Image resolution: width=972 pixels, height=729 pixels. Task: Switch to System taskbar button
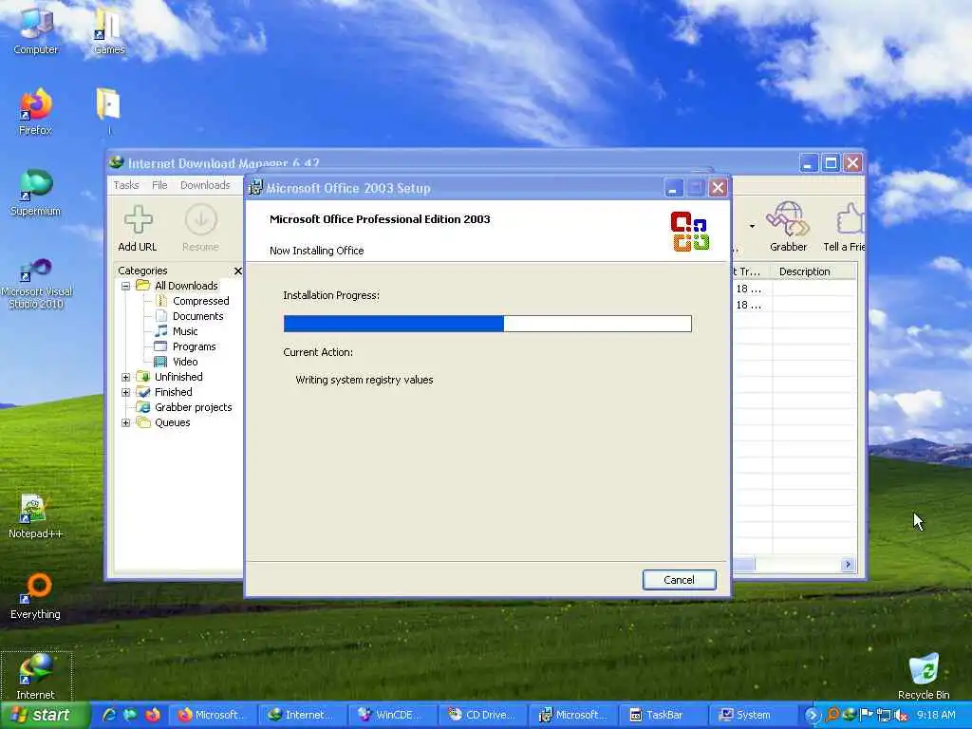(753, 715)
